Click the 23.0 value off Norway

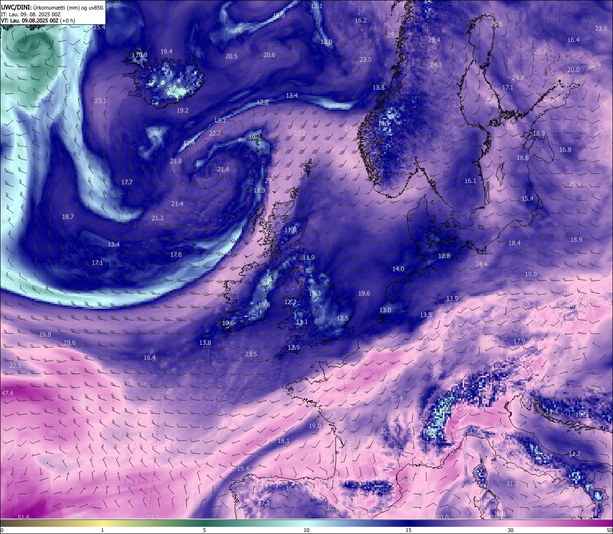tap(365, 60)
